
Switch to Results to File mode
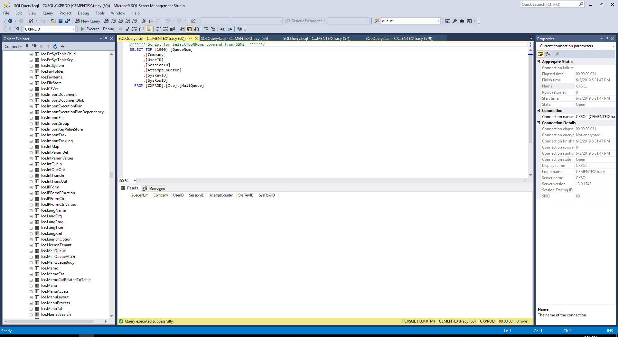click(196, 29)
